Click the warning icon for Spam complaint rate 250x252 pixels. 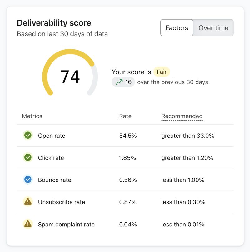coord(28,224)
